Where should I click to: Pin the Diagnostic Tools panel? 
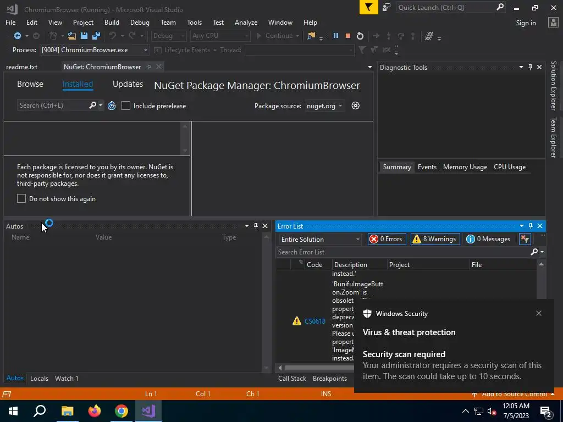tap(531, 67)
